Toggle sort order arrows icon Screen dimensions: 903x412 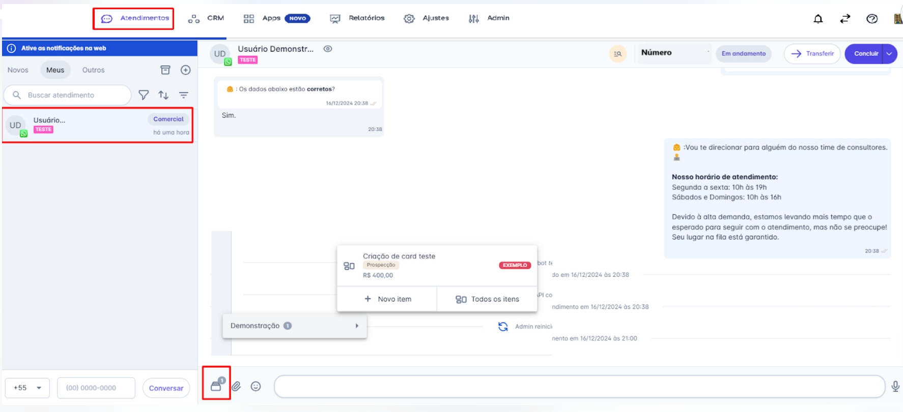click(163, 95)
